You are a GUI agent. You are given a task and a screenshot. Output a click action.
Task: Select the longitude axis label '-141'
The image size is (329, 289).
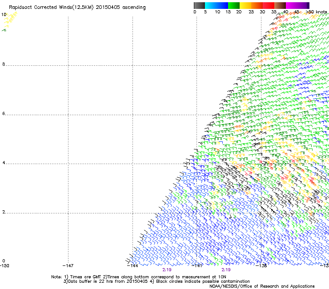[197, 266]
